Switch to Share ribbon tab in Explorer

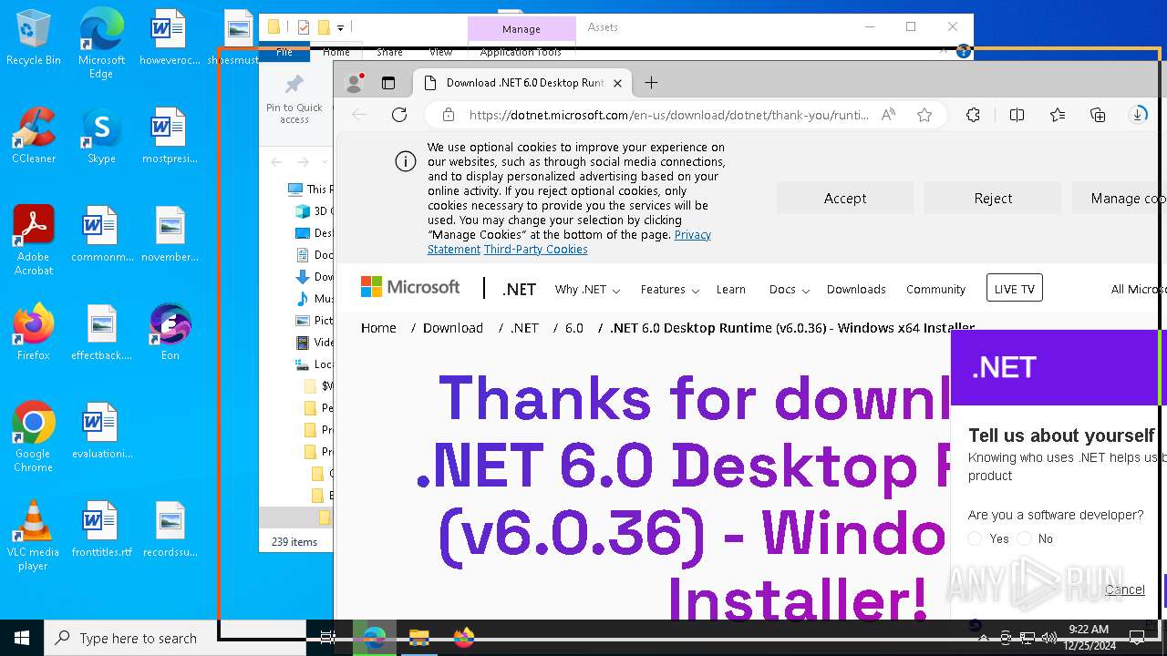click(x=389, y=52)
